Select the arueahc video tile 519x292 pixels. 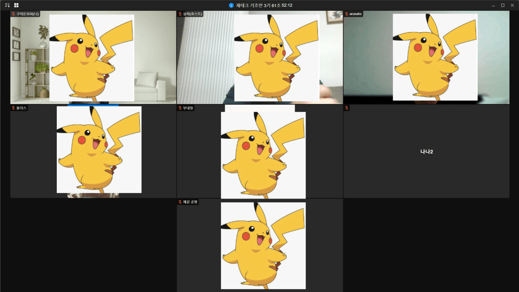click(426, 57)
